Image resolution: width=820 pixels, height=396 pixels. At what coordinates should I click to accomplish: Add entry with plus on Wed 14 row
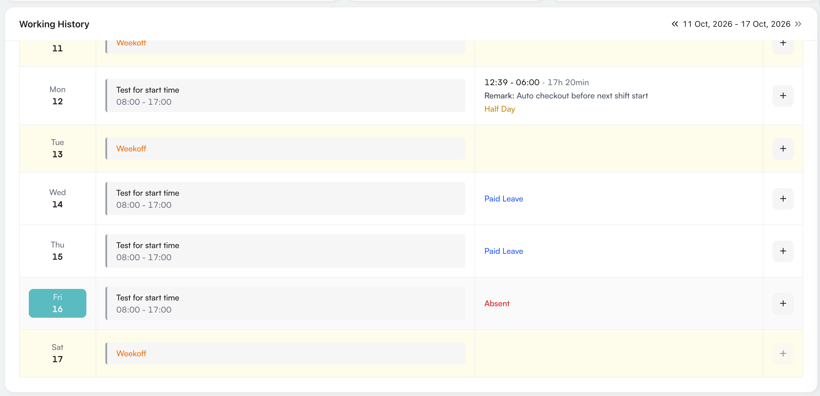pyautogui.click(x=783, y=199)
